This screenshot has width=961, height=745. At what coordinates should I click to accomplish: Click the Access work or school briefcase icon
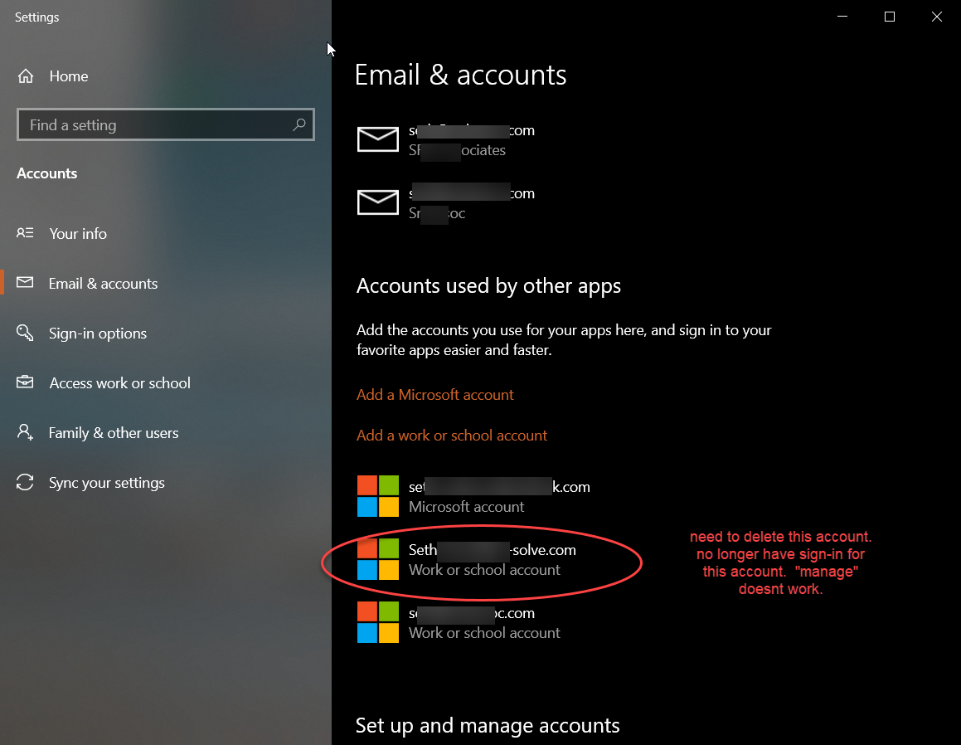25,382
